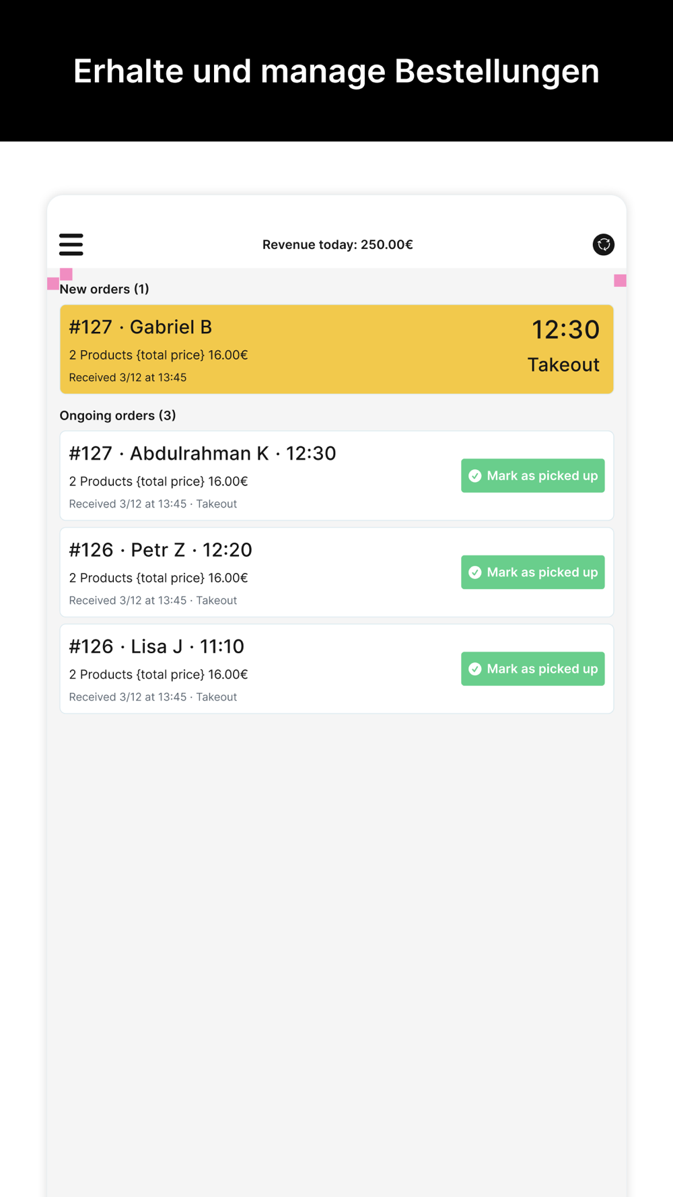This screenshot has height=1197, width=673.
Task: Click Gabriel B order's 2 Products price line
Action: pyautogui.click(x=158, y=355)
